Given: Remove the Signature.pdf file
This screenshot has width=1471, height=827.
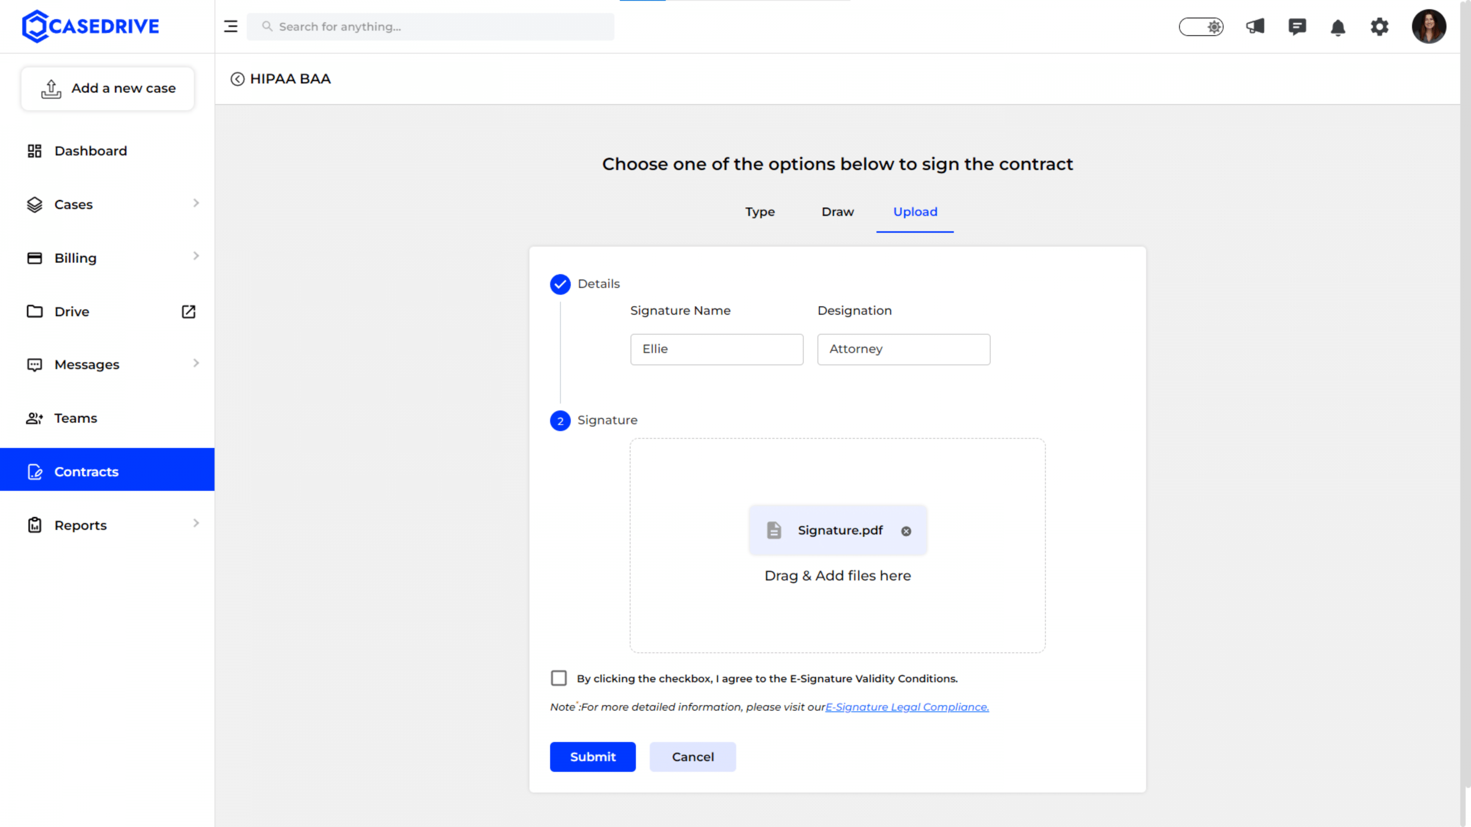Looking at the screenshot, I should pos(906,531).
